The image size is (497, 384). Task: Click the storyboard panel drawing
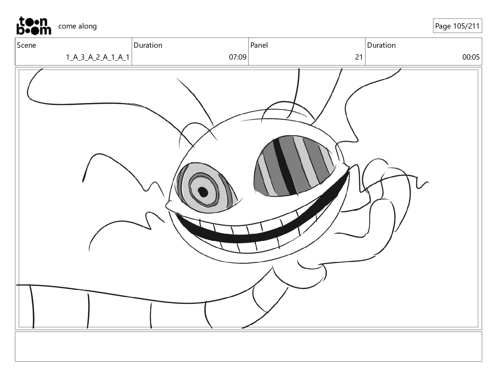[x=248, y=198]
